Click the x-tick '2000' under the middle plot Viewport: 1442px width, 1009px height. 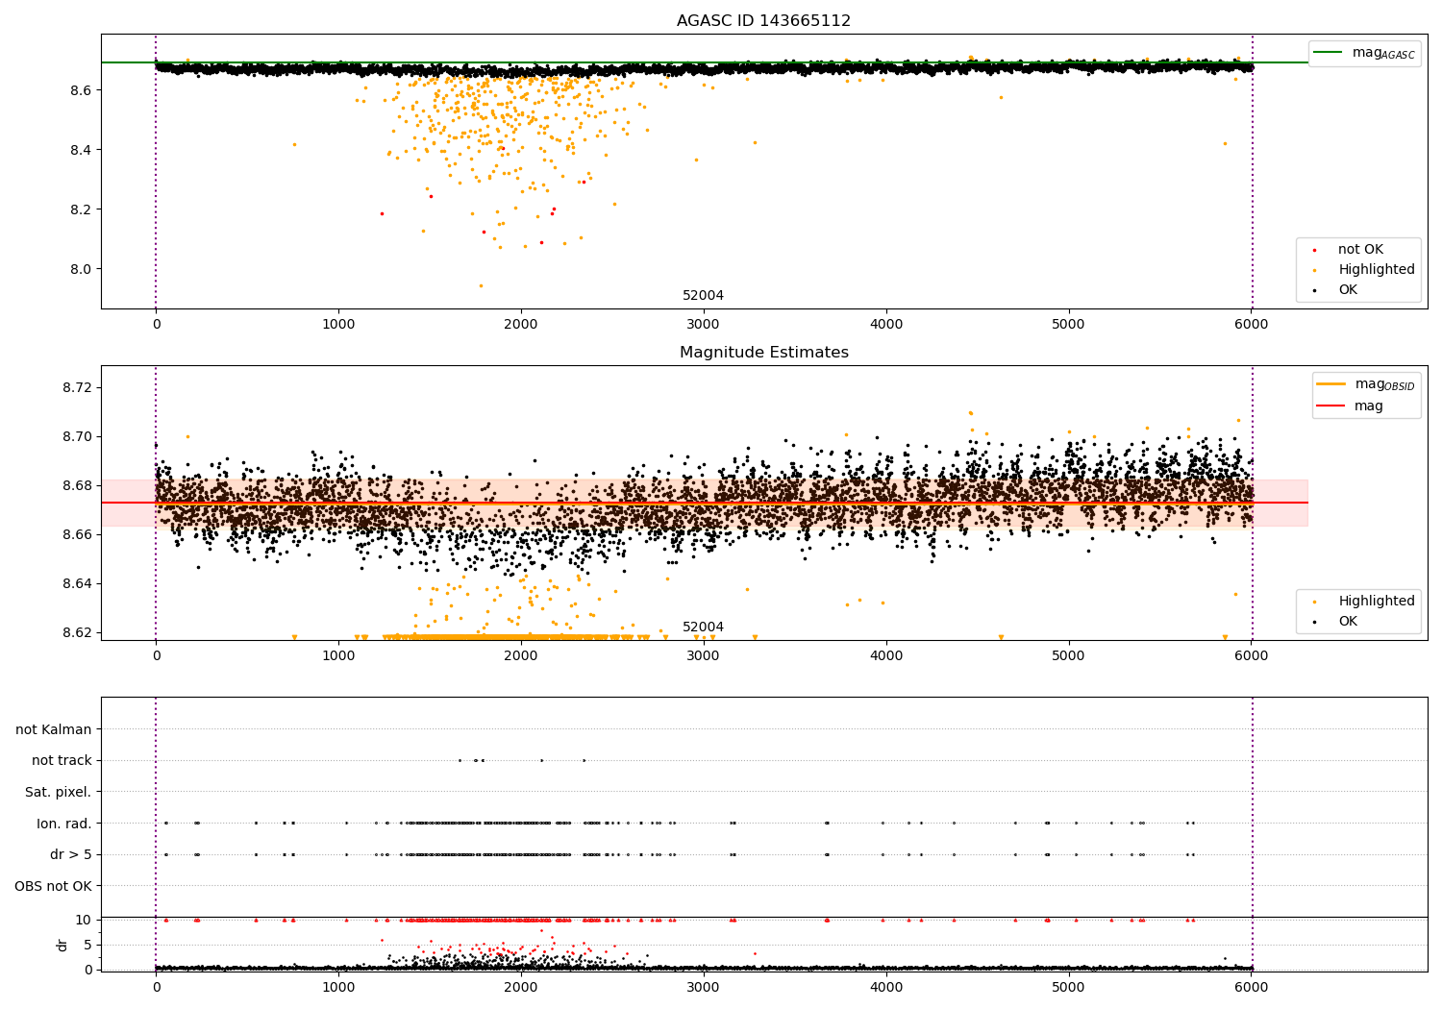(x=521, y=656)
